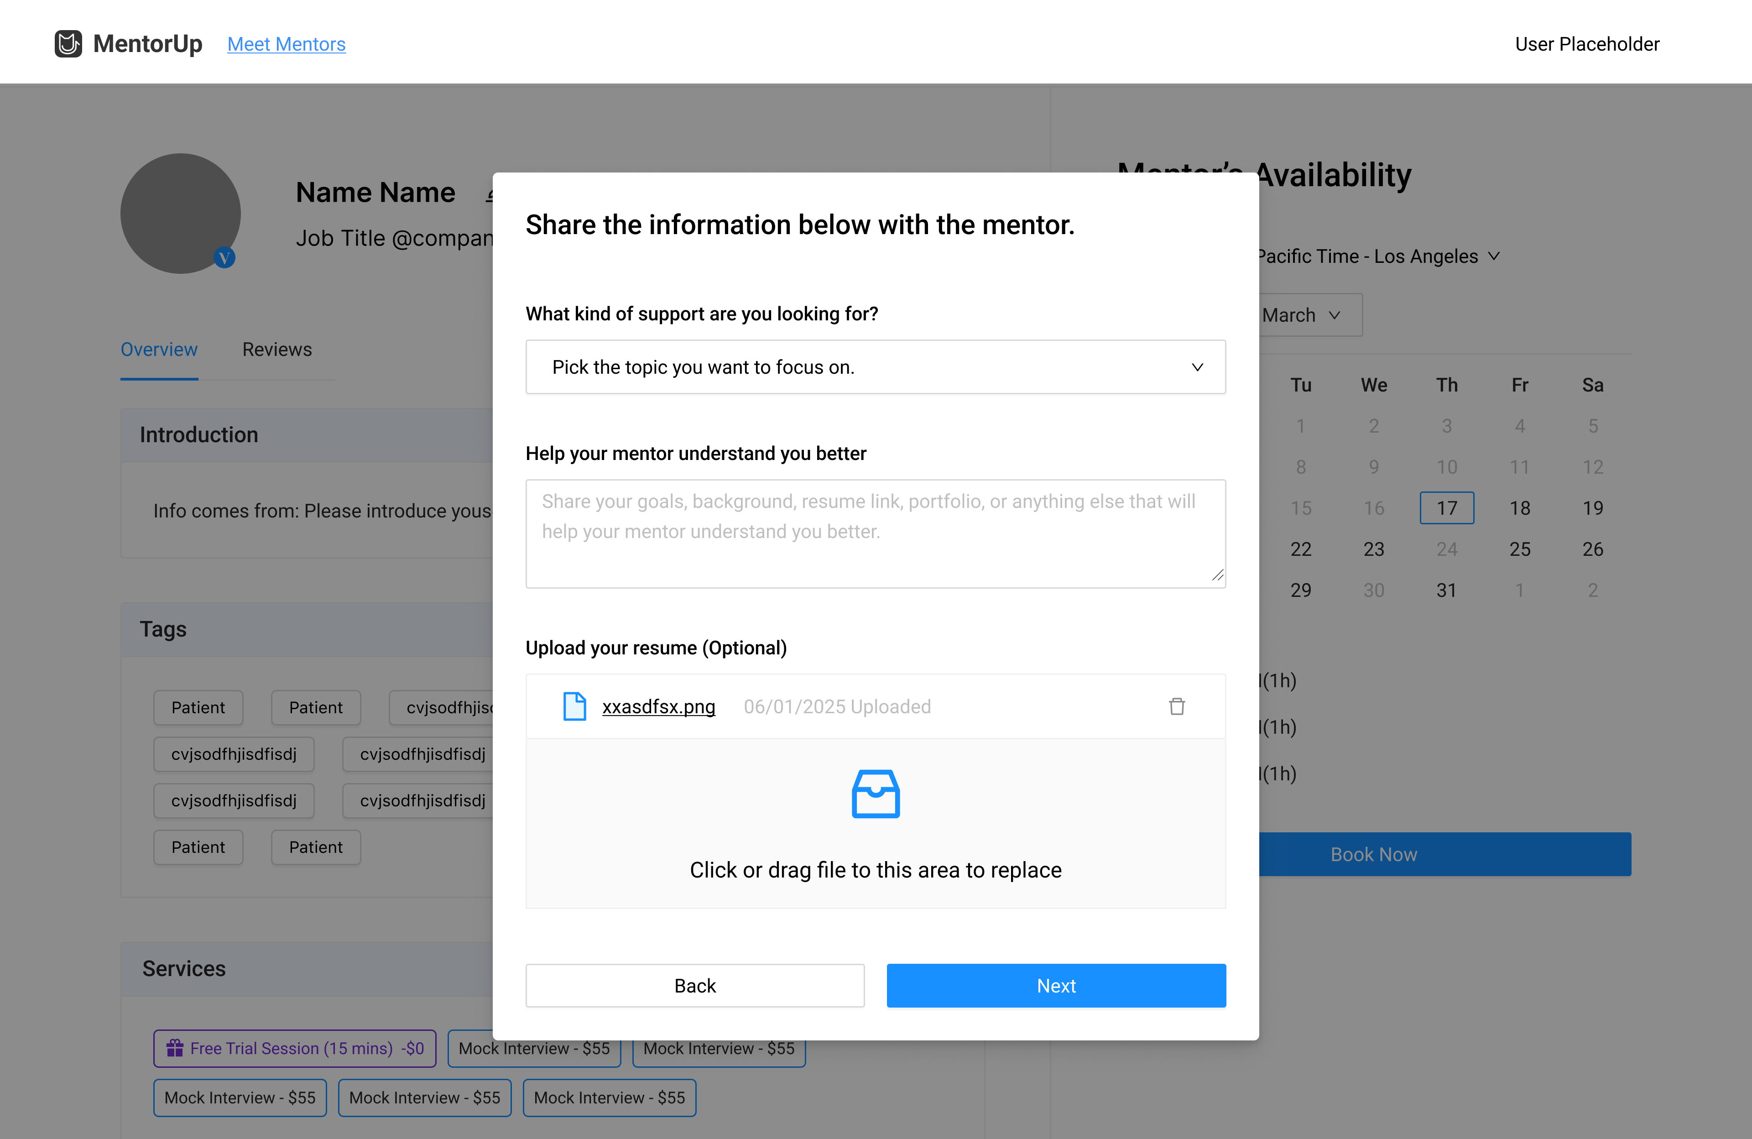Open the xxasdfsx.png file link
Screen dimensions: 1752x1139
[658, 706]
